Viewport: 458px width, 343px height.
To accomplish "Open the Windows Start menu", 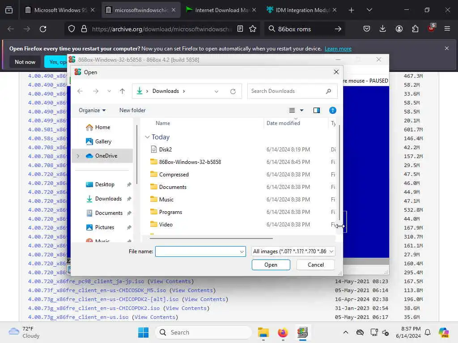I will pyautogui.click(x=143, y=332).
